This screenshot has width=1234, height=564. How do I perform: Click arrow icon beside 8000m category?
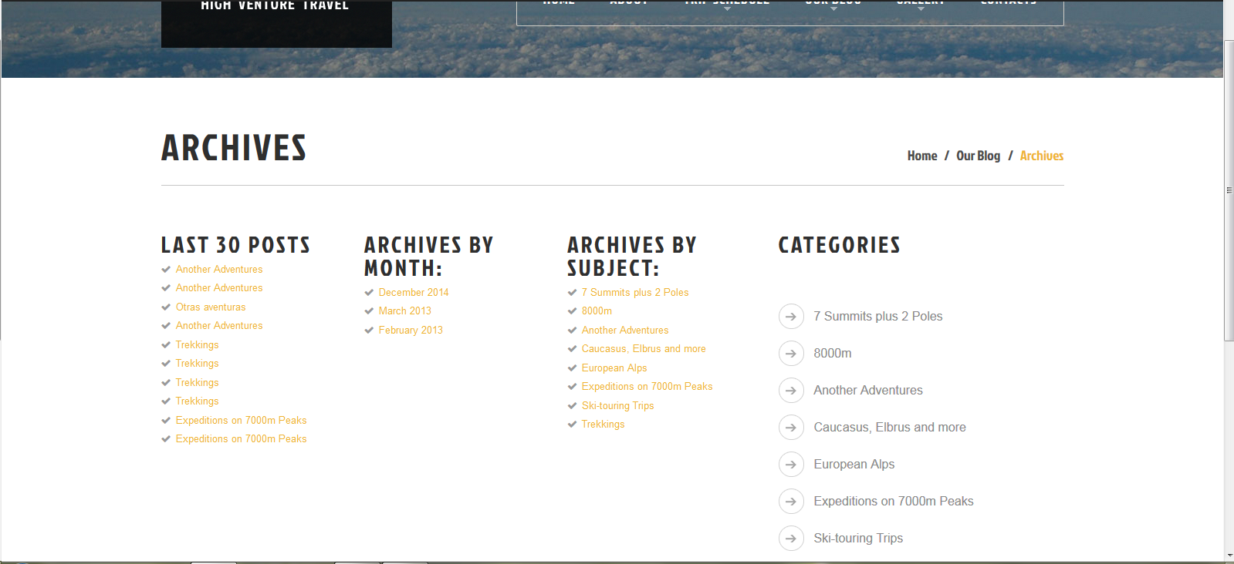[x=791, y=354]
